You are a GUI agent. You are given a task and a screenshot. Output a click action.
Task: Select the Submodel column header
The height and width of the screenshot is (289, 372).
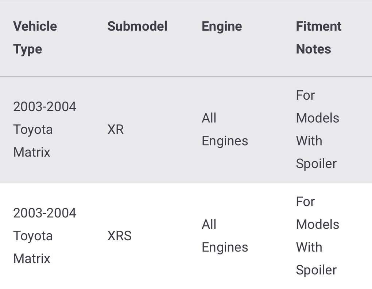[x=137, y=26]
